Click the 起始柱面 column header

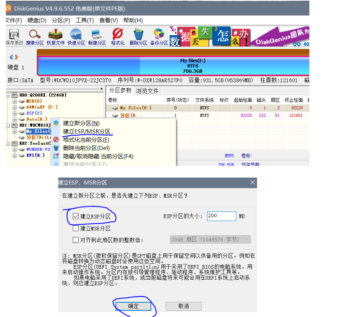[x=243, y=100]
